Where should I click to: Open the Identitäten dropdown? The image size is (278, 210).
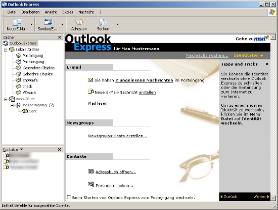pyautogui.click(x=248, y=55)
